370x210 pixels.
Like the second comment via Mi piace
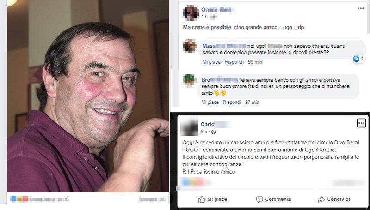(x=210, y=102)
